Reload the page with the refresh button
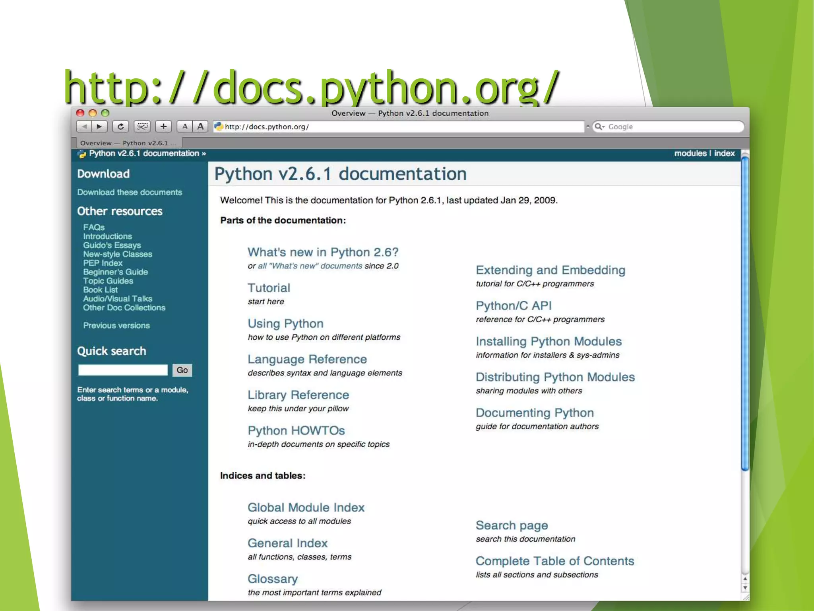Screen dimensions: 814x611 point(120,126)
